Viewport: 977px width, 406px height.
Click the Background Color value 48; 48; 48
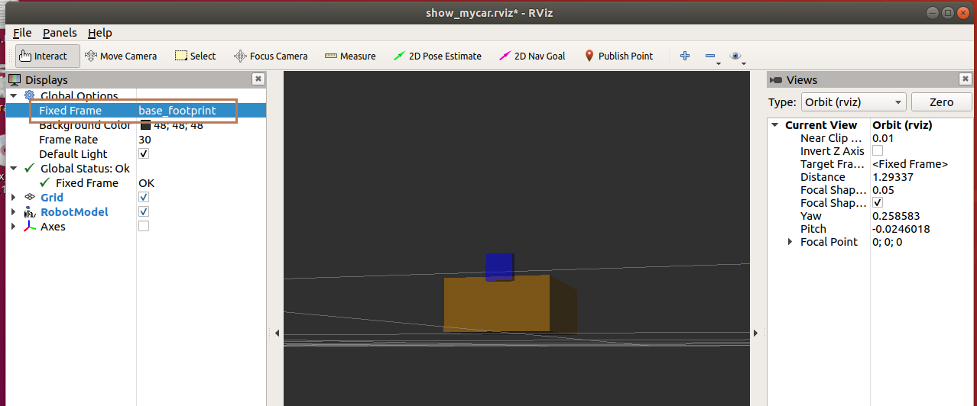(x=178, y=125)
